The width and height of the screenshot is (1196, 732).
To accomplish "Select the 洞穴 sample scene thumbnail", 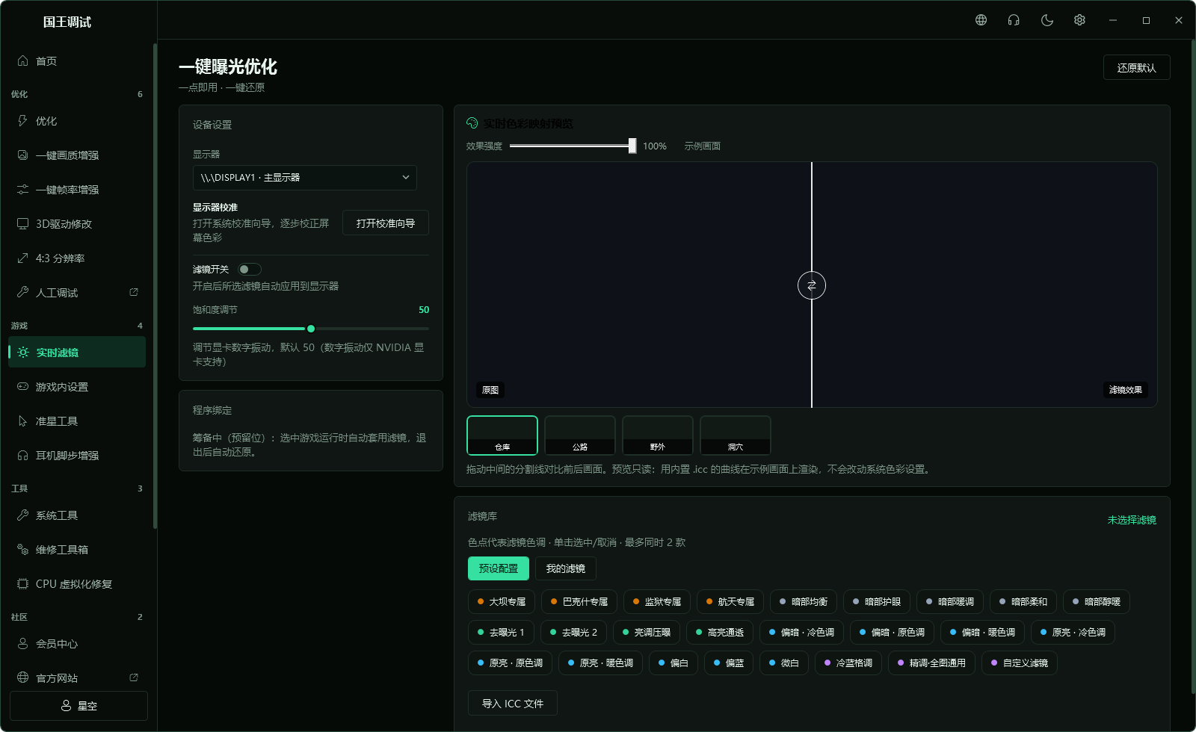I will [x=736, y=435].
